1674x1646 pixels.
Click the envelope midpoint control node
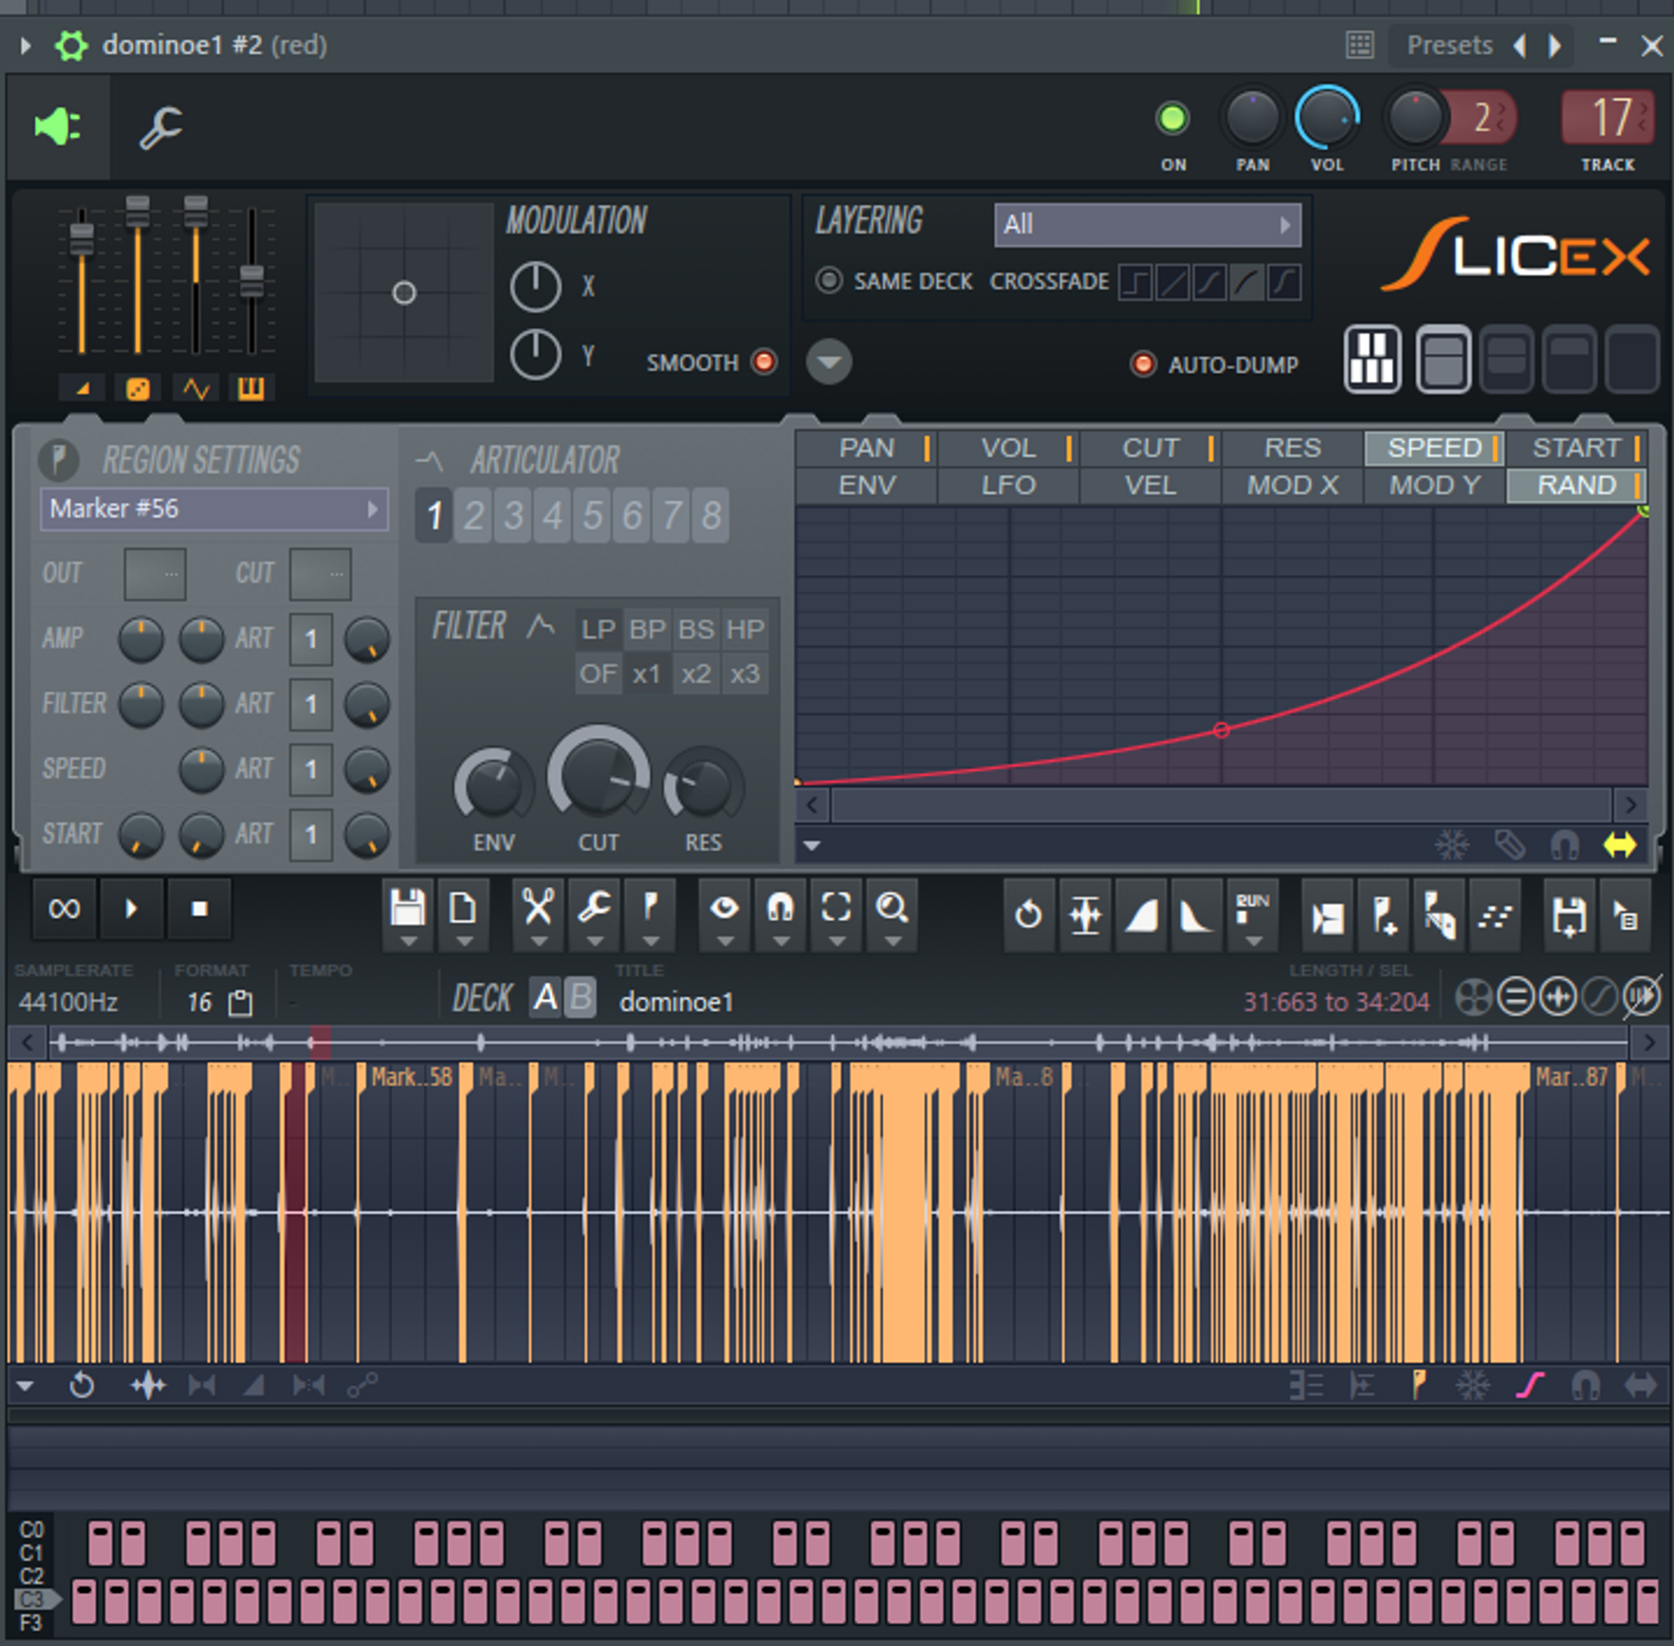pyautogui.click(x=1221, y=730)
